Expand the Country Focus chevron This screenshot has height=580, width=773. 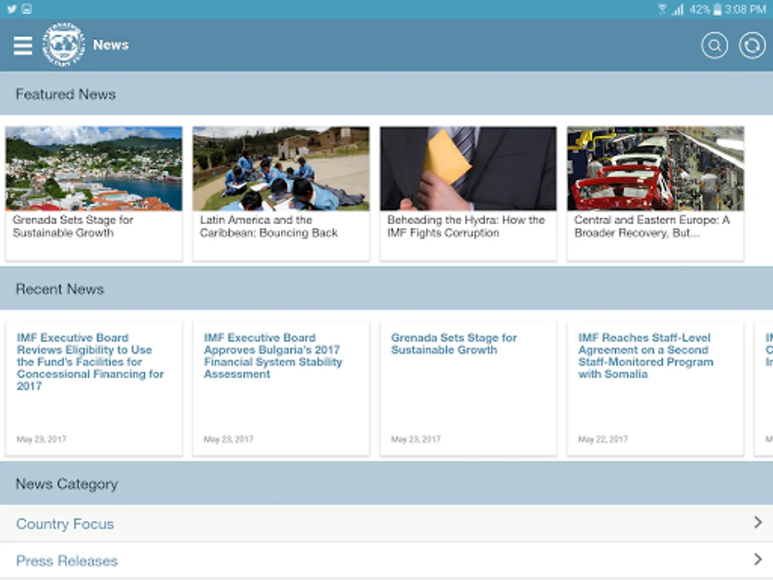(x=758, y=523)
